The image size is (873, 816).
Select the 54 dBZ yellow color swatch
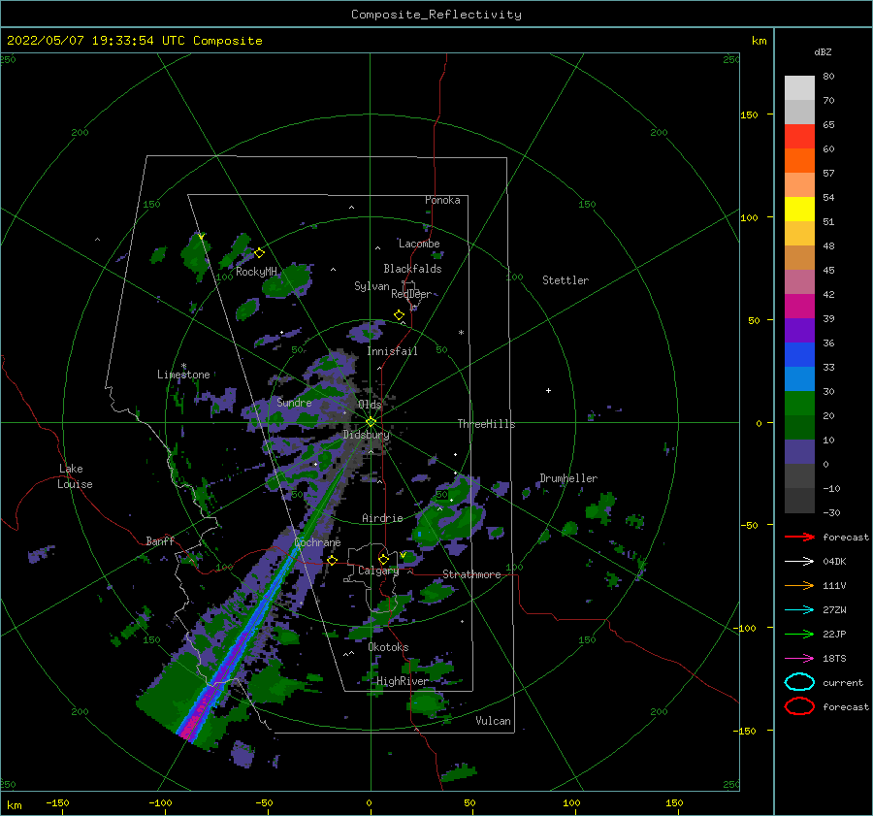[799, 209]
